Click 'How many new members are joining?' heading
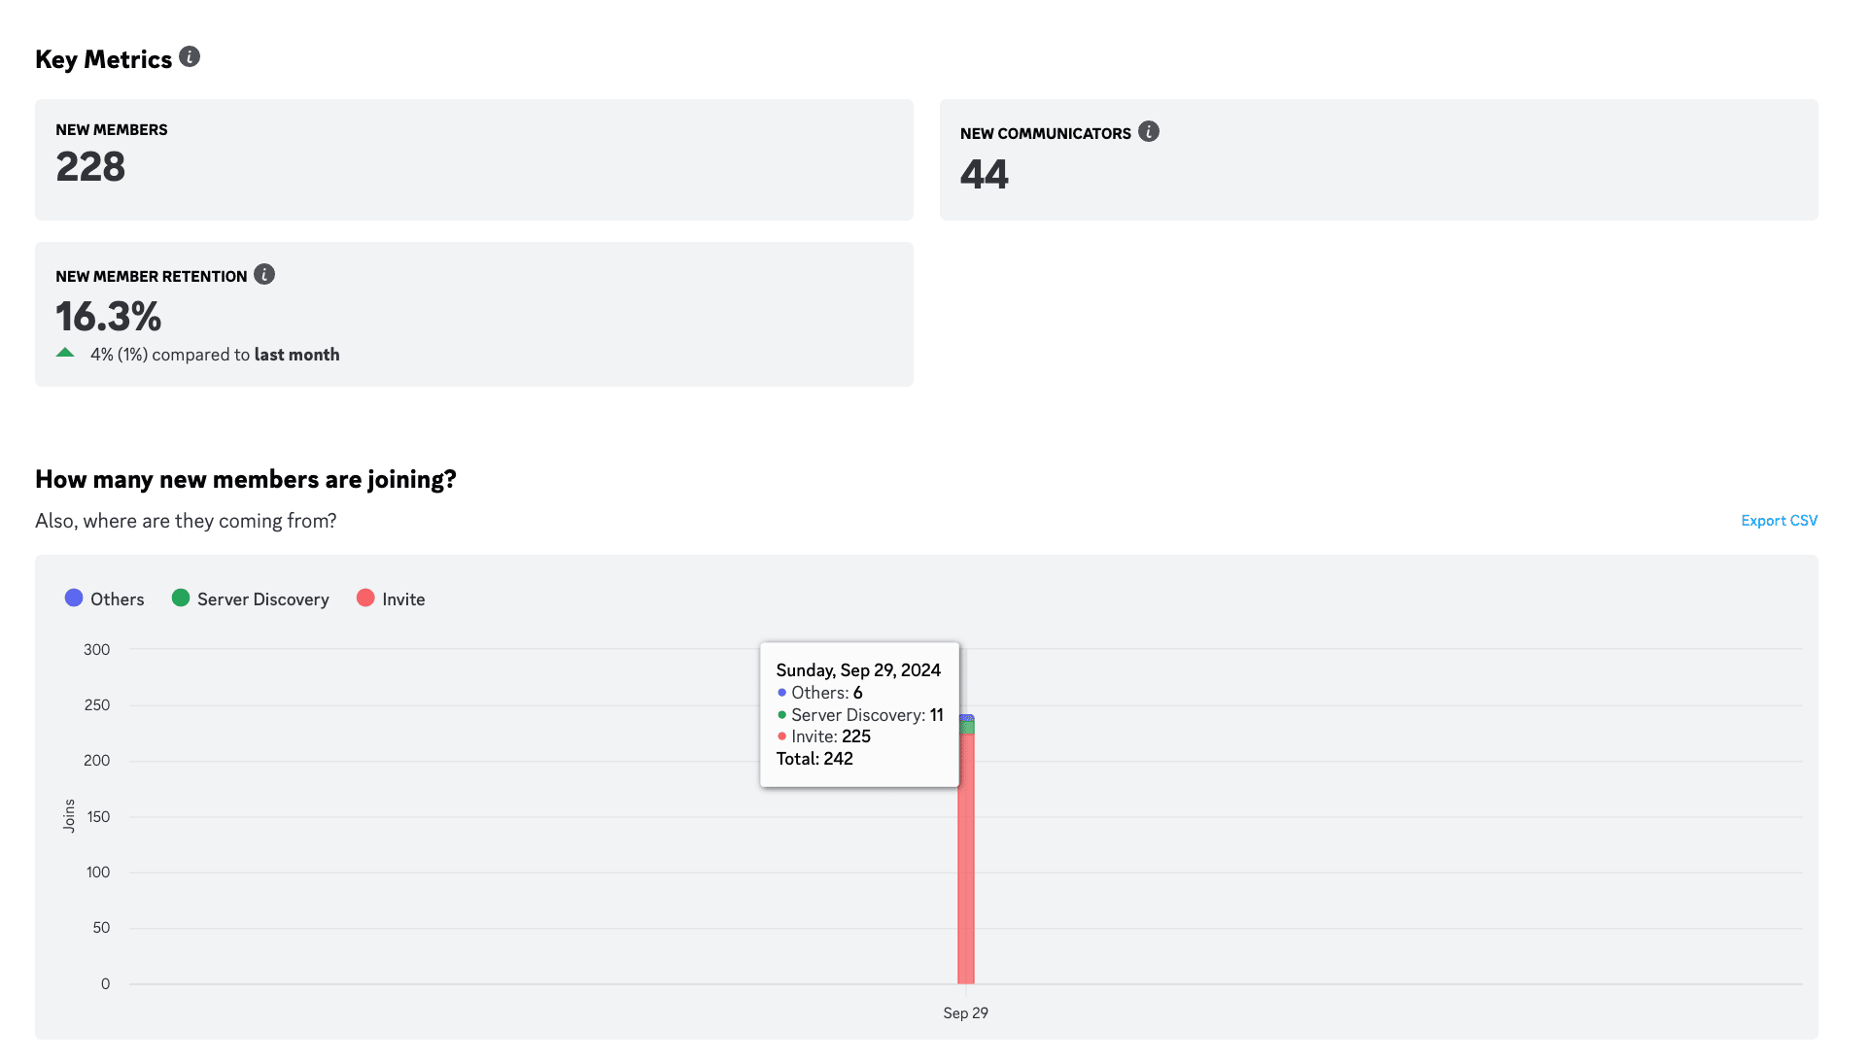 [246, 479]
